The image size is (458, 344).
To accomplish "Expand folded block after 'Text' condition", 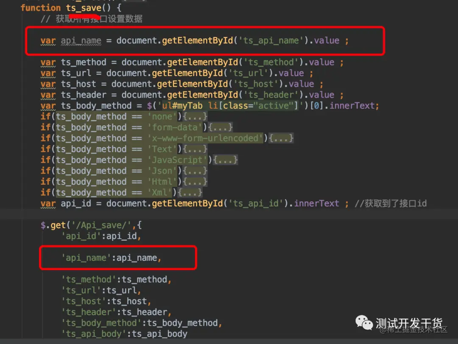I will [195, 149].
